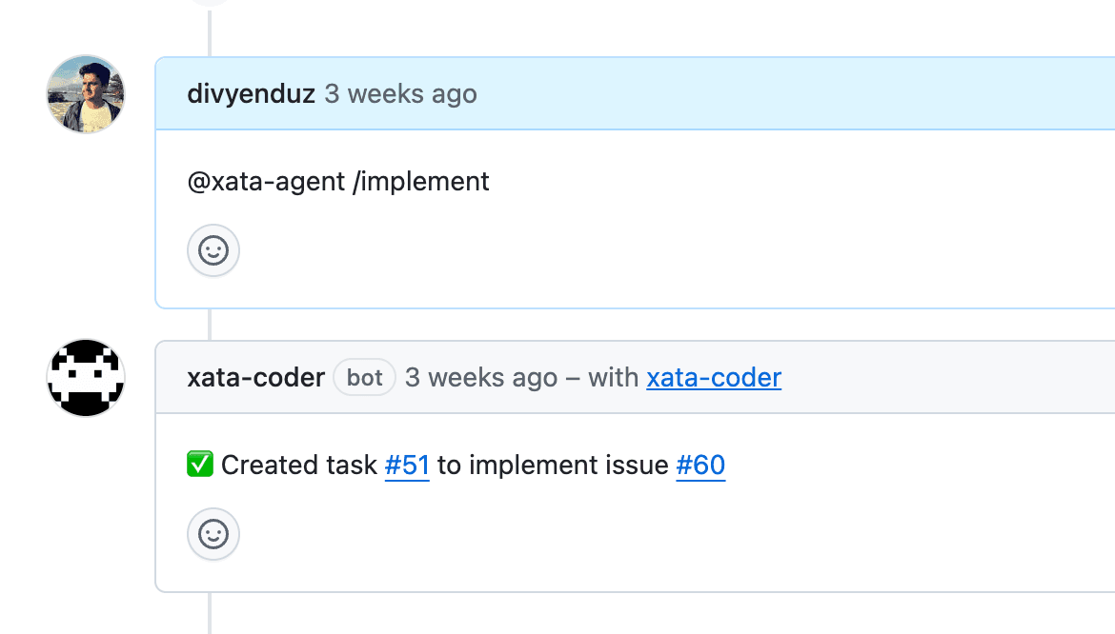
Task: Follow the xata-coder link in the comment header
Action: [x=713, y=378]
